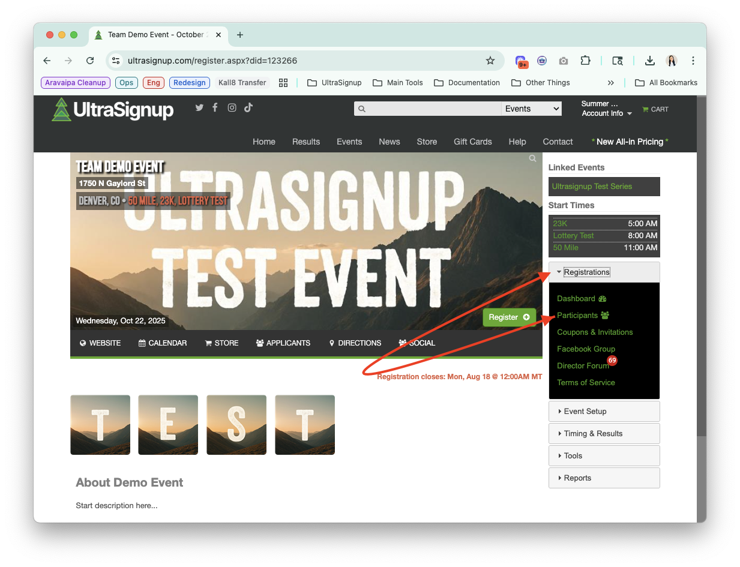The width and height of the screenshot is (740, 567).
Task: Open the thumbnail with letter E
Action: (168, 425)
